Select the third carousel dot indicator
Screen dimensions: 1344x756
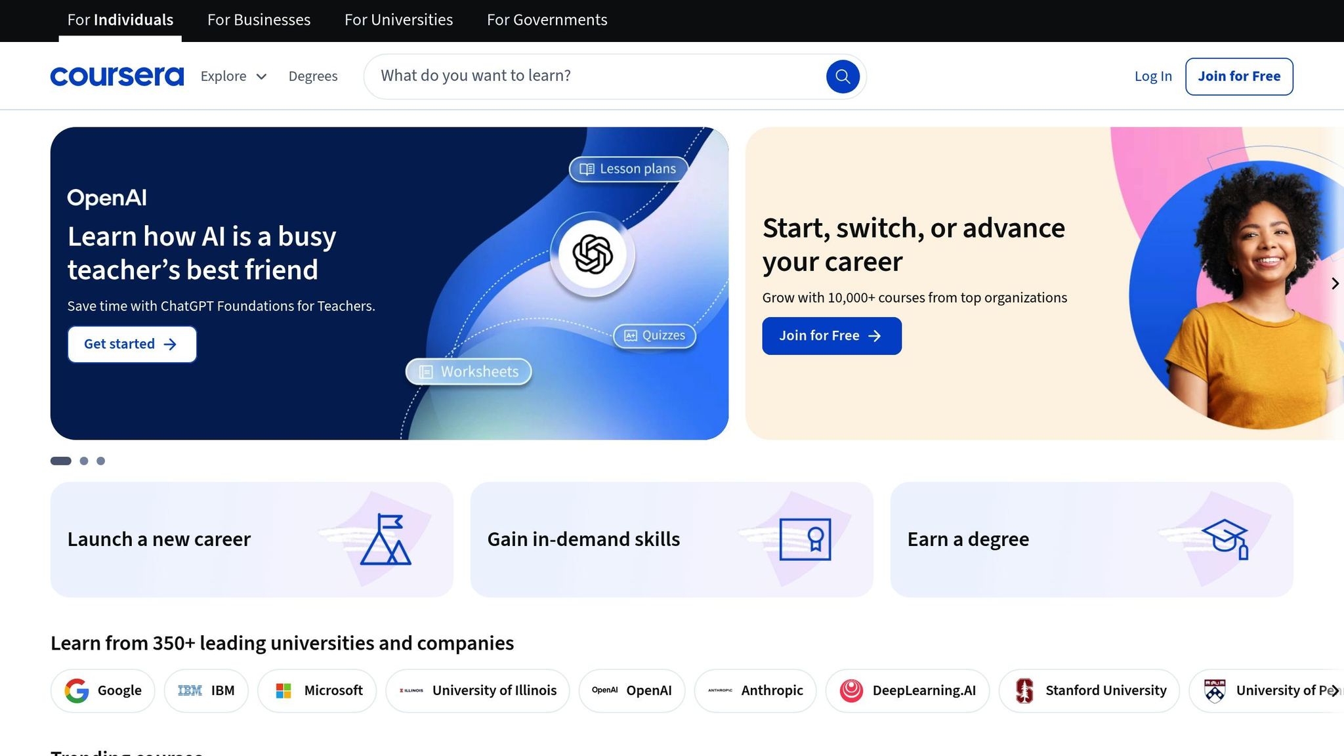coord(101,461)
